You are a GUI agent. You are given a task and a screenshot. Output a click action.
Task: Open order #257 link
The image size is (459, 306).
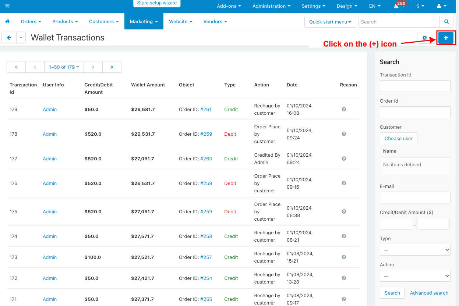pyautogui.click(x=206, y=257)
